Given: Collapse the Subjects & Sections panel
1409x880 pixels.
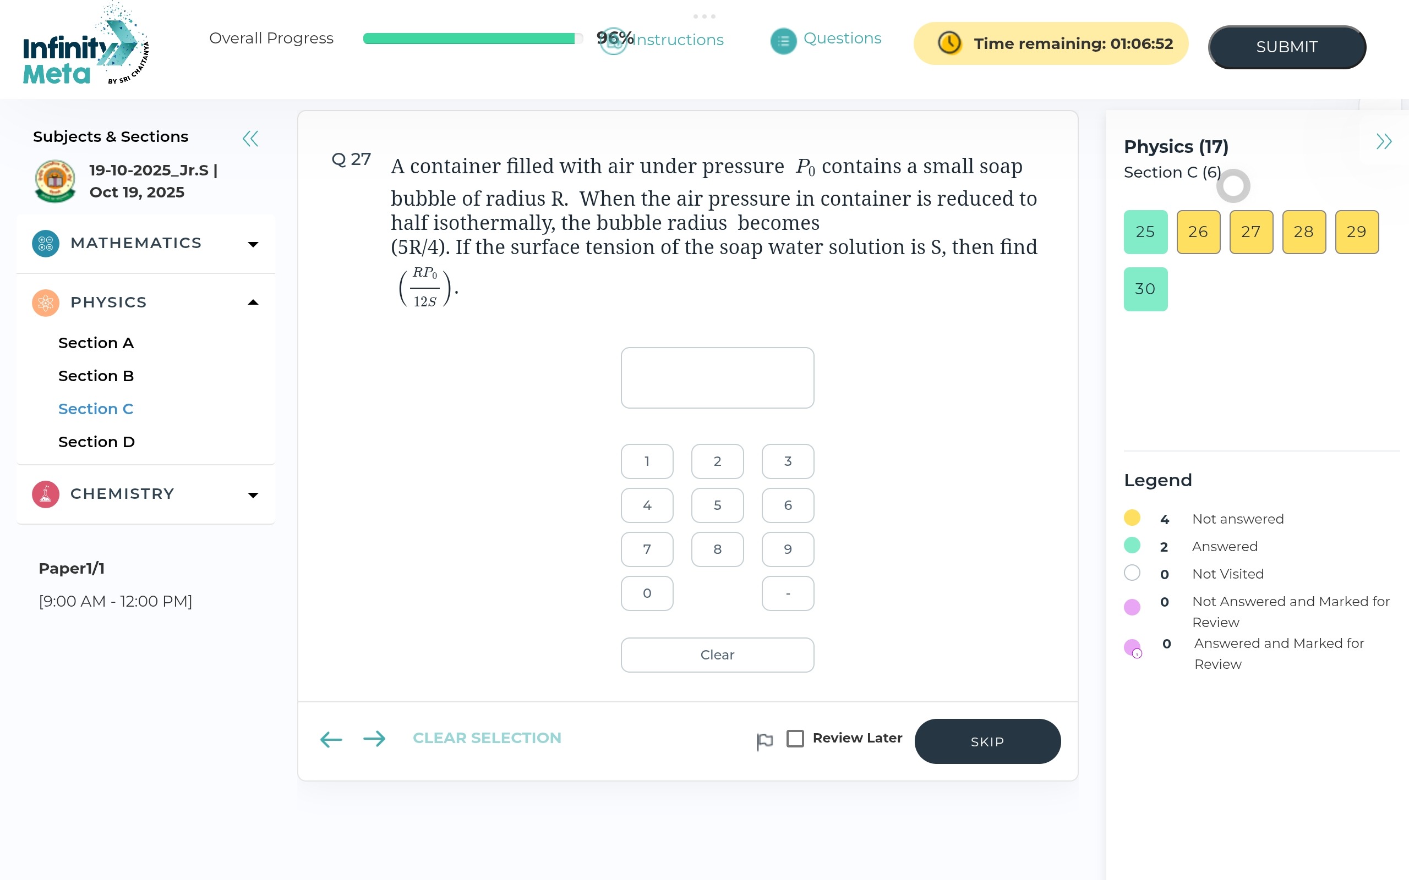Looking at the screenshot, I should [250, 139].
